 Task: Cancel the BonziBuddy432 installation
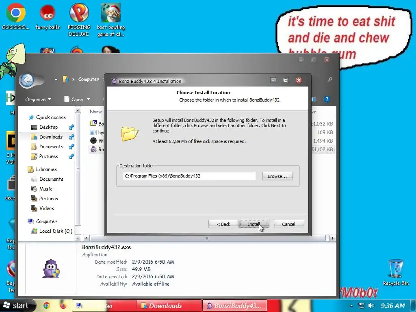point(289,224)
